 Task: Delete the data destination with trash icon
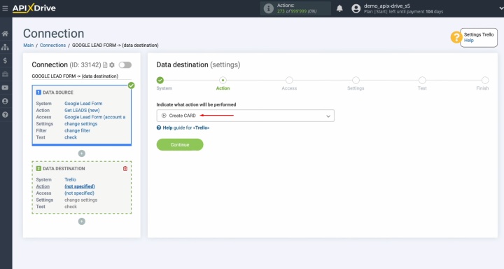pyautogui.click(x=125, y=169)
